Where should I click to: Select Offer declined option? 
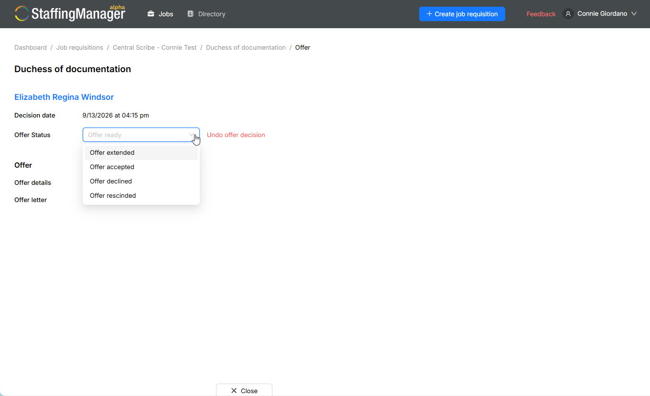[141, 182]
